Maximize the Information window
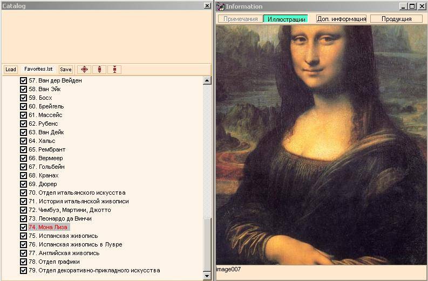Viewport: 428px width, 281px height. (x=412, y=6)
